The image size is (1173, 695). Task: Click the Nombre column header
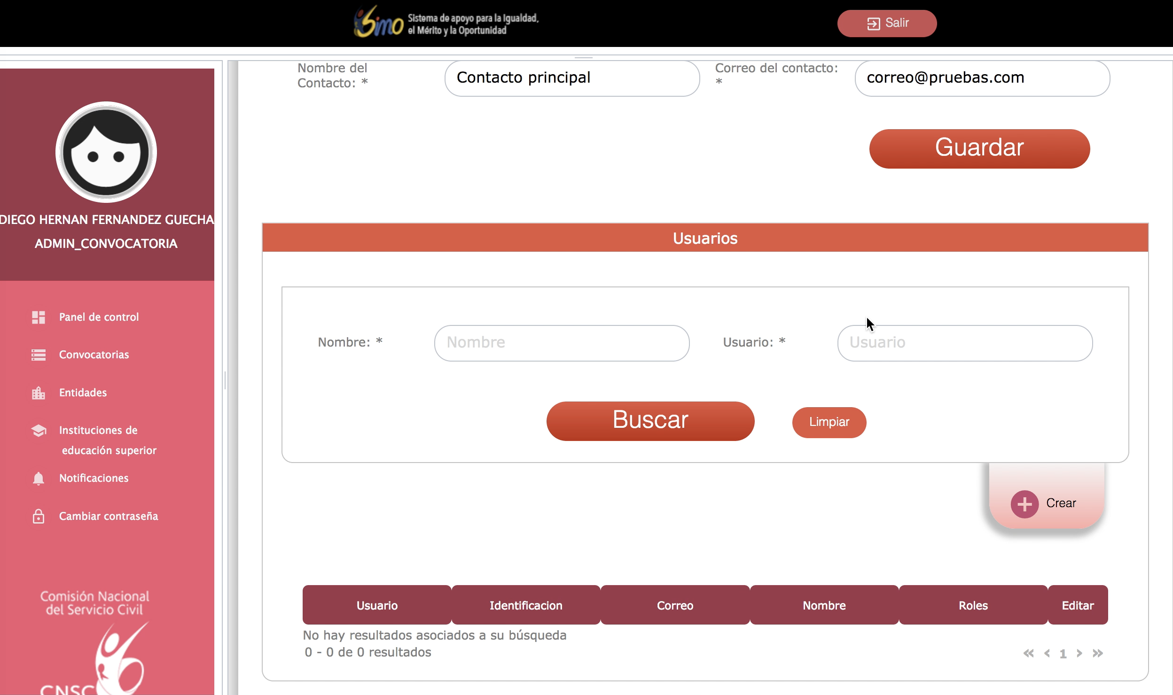(824, 605)
